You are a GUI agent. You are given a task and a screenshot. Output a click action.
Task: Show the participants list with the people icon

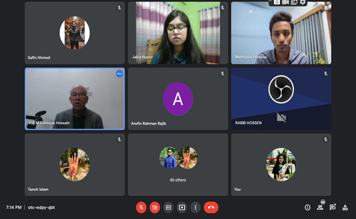click(x=320, y=208)
